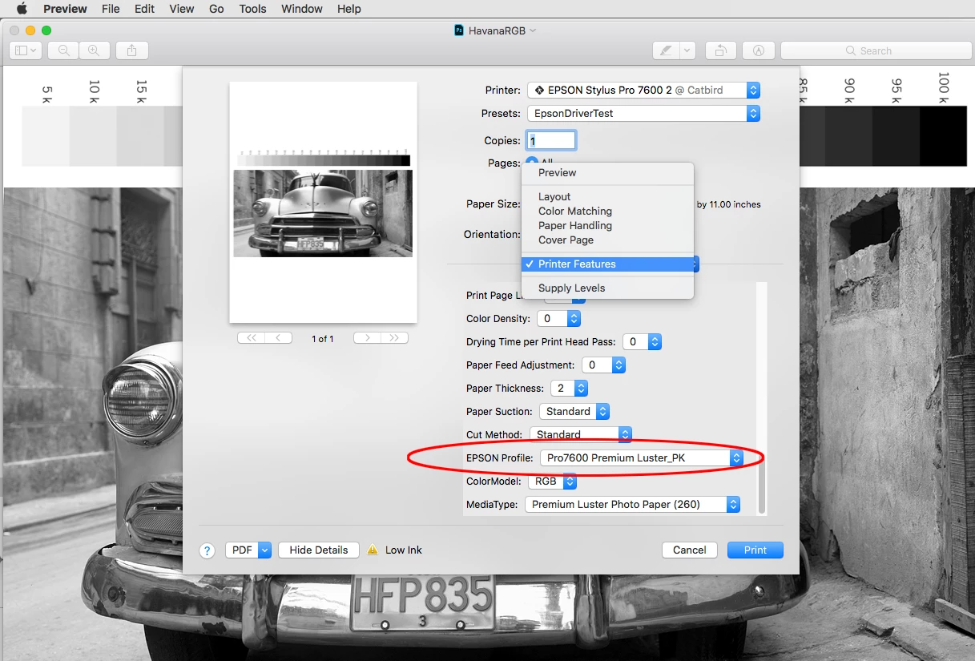Choose Printer Features in the popup
The height and width of the screenshot is (661, 975).
607,264
